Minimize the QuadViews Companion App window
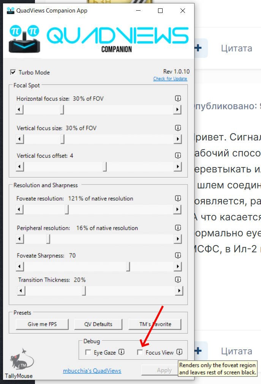Screen dimensions: 261x384 [x=138, y=11]
